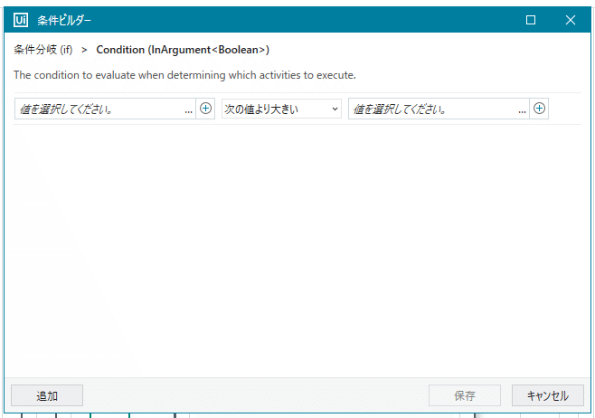595x418 pixels.
Task: Click the Condition (InArgument<Boolean>) breadcrumb text
Action: 183,50
